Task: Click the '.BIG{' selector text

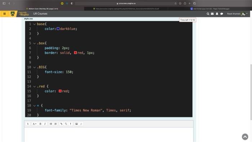Action: coord(42,67)
